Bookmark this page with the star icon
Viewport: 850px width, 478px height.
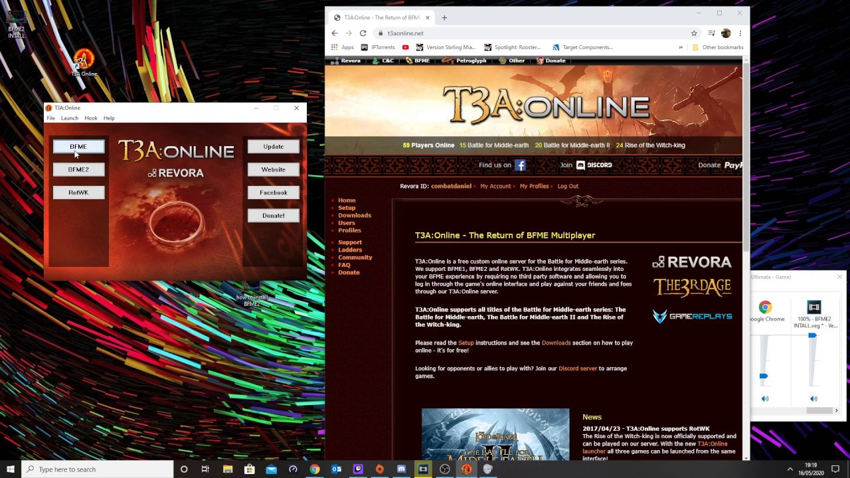[694, 33]
